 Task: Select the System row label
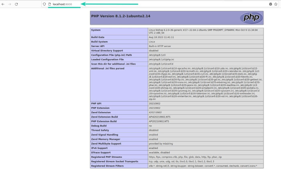[96, 30]
